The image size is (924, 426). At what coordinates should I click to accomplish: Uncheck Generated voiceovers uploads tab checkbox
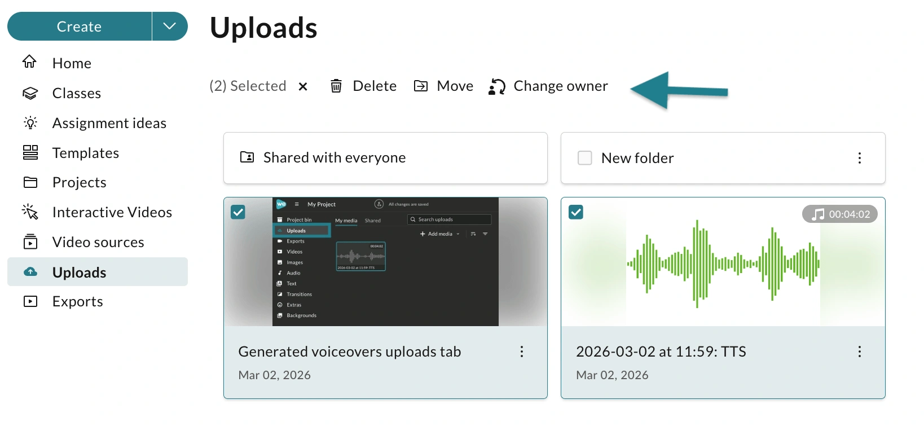[x=238, y=212]
